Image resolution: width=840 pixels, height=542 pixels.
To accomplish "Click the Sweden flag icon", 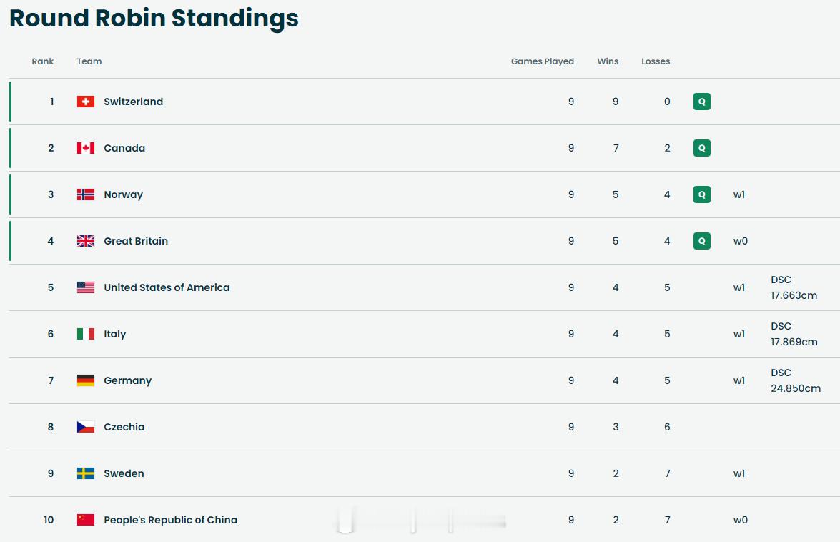I will point(86,473).
